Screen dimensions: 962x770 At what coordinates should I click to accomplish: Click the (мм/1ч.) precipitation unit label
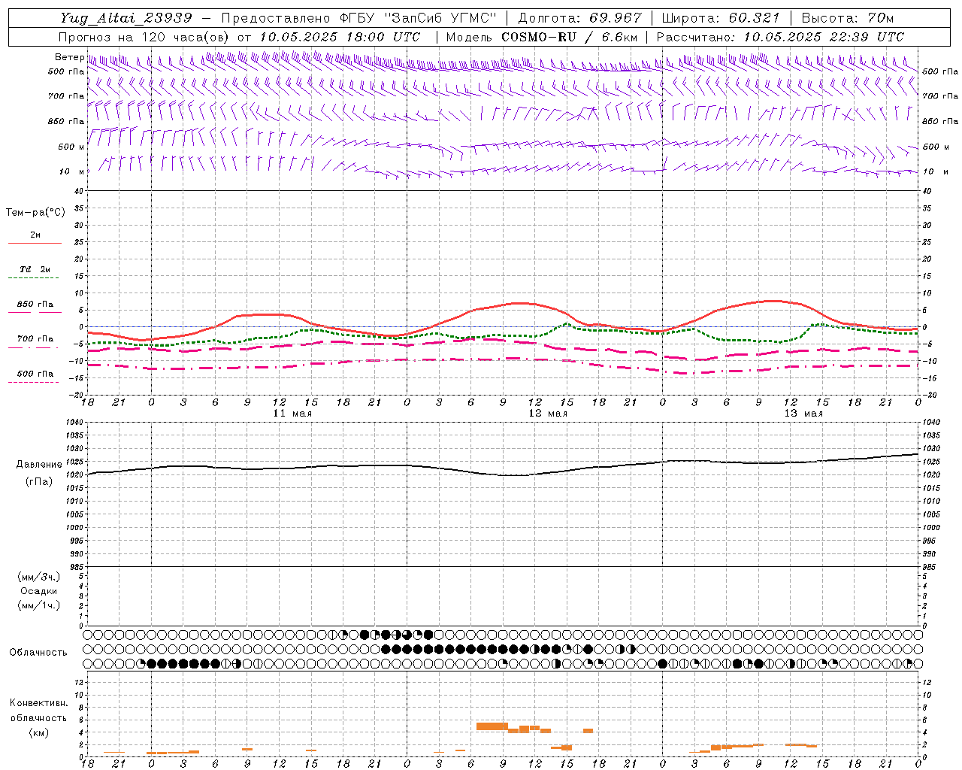click(39, 605)
